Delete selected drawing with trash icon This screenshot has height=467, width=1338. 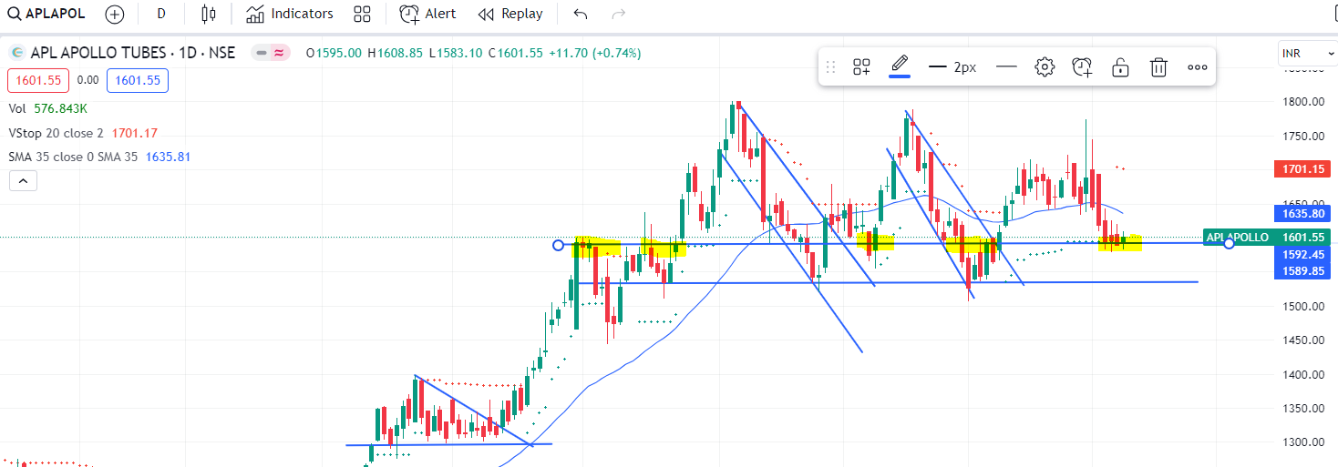tap(1158, 66)
